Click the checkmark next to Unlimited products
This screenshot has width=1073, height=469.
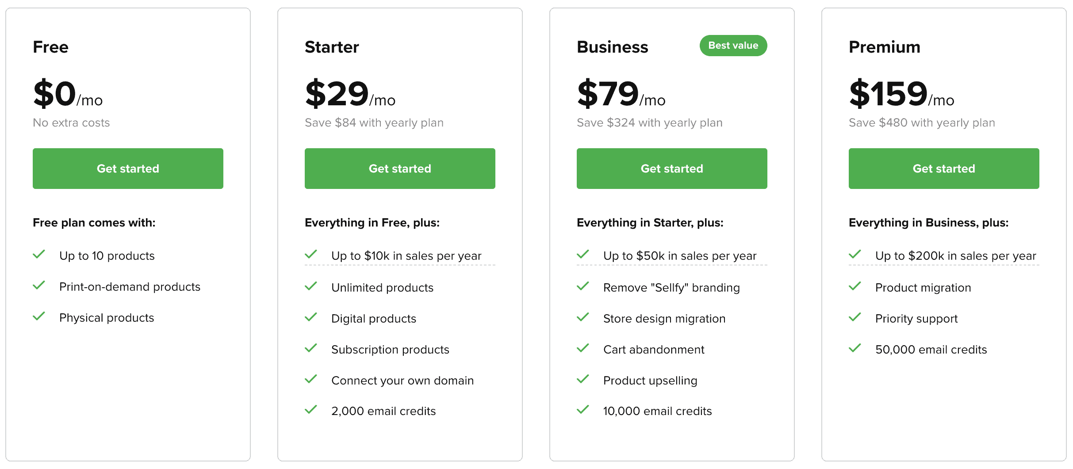pyautogui.click(x=311, y=286)
